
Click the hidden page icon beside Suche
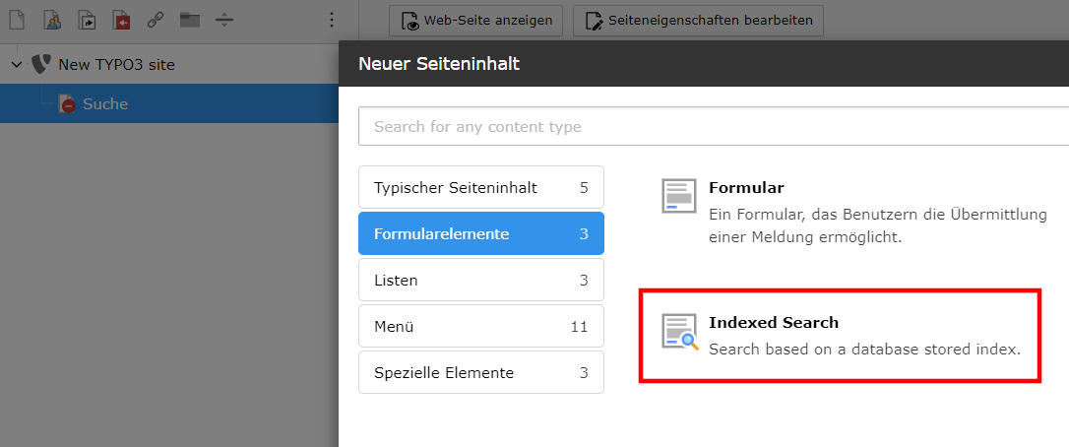[67, 103]
